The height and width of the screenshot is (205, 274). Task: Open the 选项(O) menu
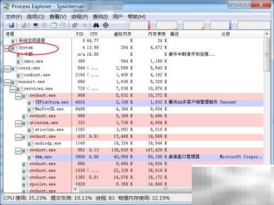click(36, 17)
